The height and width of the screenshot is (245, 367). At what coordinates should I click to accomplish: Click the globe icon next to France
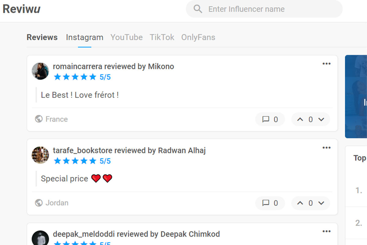(39, 119)
